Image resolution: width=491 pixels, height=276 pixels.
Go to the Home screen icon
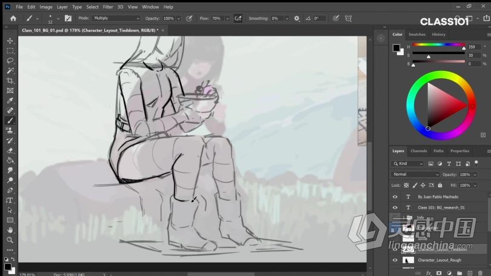[x=13, y=18]
